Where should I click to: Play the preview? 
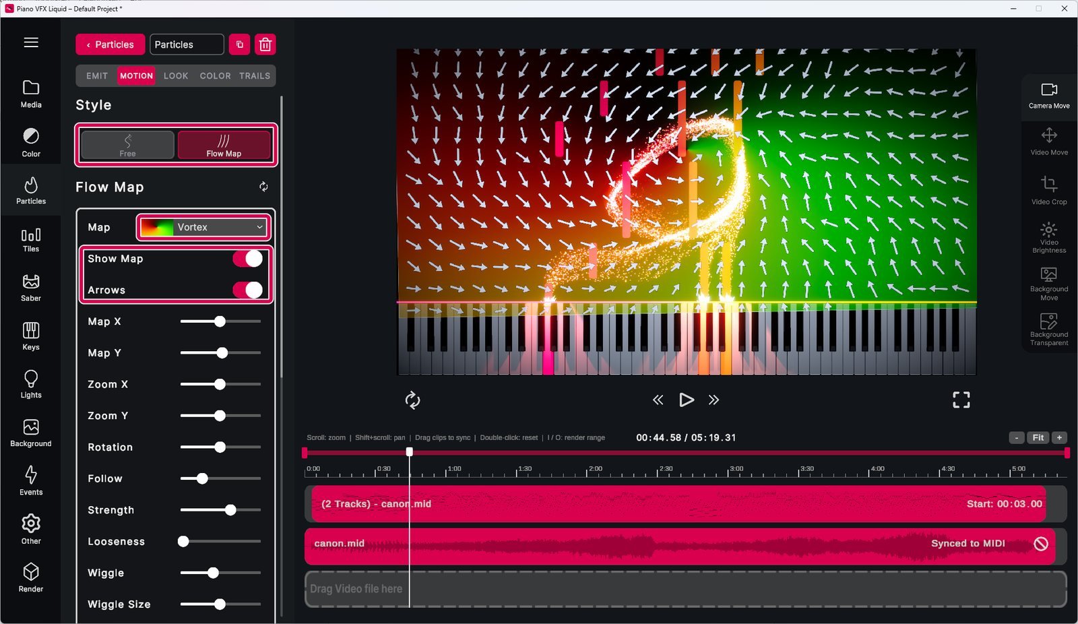tap(686, 400)
